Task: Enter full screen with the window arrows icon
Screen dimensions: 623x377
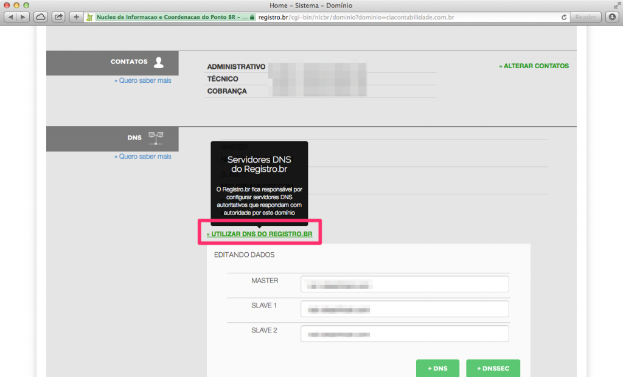Action: click(617, 5)
